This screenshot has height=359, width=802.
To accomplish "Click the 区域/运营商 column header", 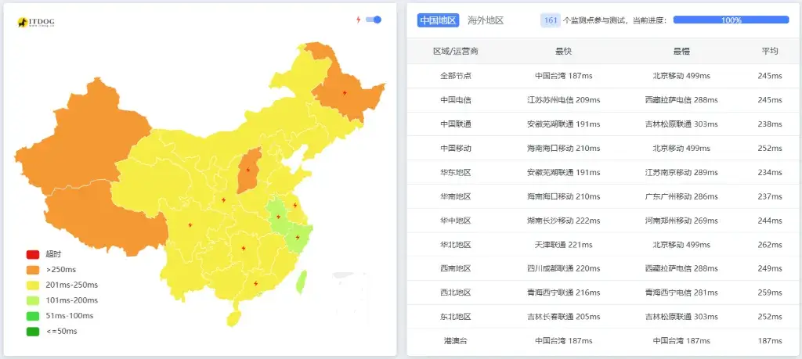I will (x=456, y=51).
